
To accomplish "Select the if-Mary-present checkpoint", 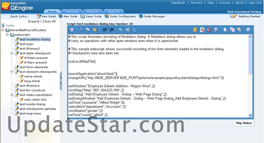I will pos(36,62).
